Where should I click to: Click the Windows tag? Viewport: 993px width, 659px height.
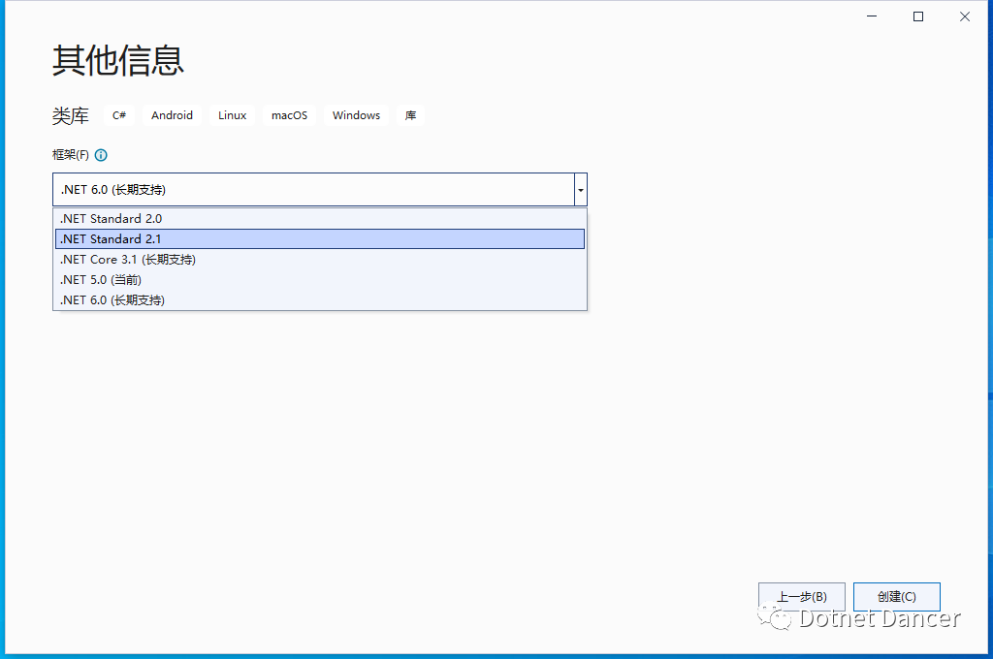pyautogui.click(x=357, y=115)
